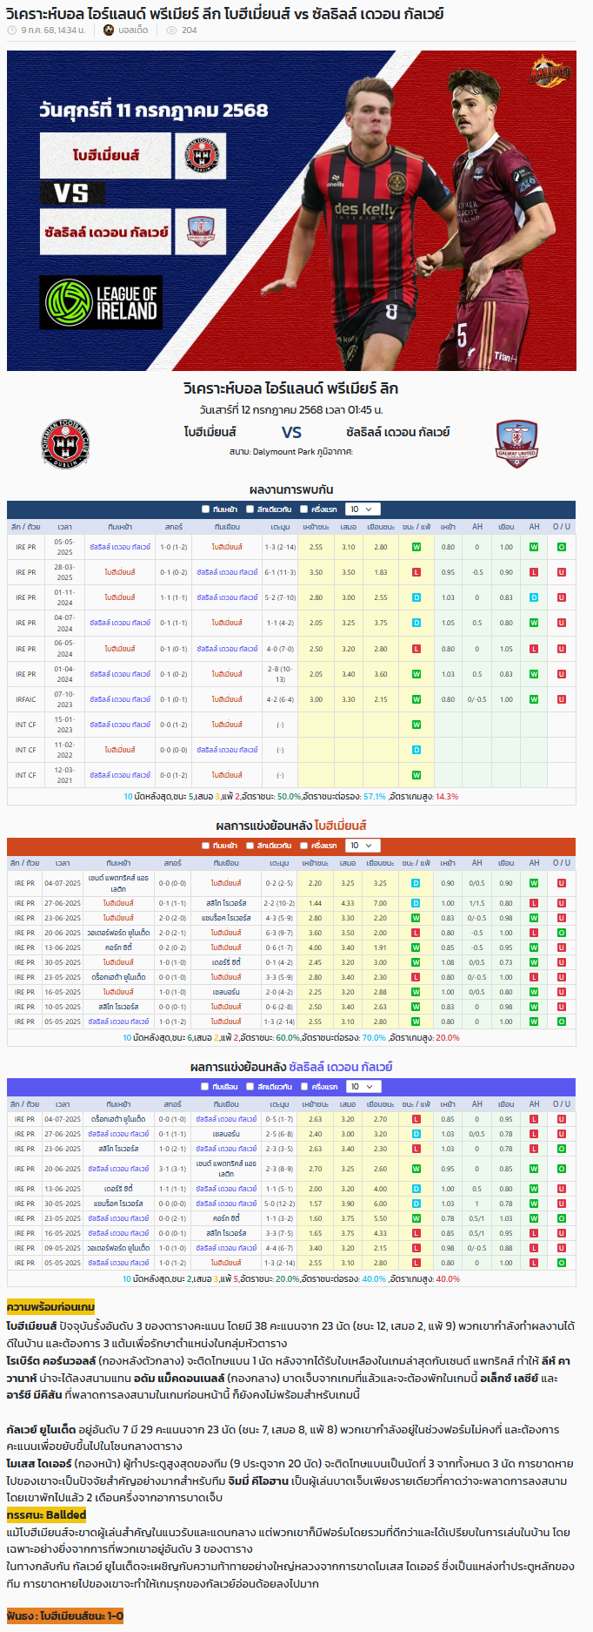Click corners 6-1 (11-3) in 28-03-2025 row
The height and width of the screenshot is (1632, 593).
coord(280,572)
